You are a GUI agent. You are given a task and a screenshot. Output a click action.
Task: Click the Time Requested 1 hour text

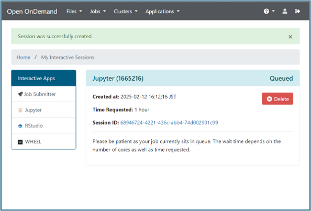coord(121,109)
